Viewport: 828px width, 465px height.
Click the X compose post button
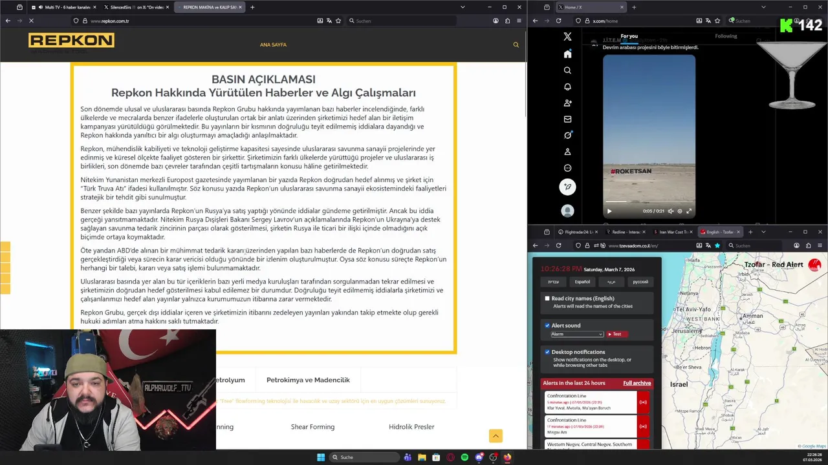[567, 187]
